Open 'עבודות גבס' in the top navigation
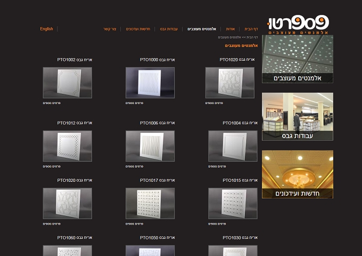362x256 pixels. (x=169, y=29)
